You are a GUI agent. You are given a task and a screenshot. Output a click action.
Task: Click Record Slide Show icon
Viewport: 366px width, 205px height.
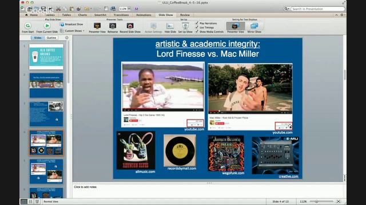[130, 26]
